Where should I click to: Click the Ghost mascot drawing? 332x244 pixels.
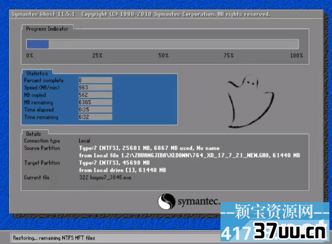pos(250,101)
